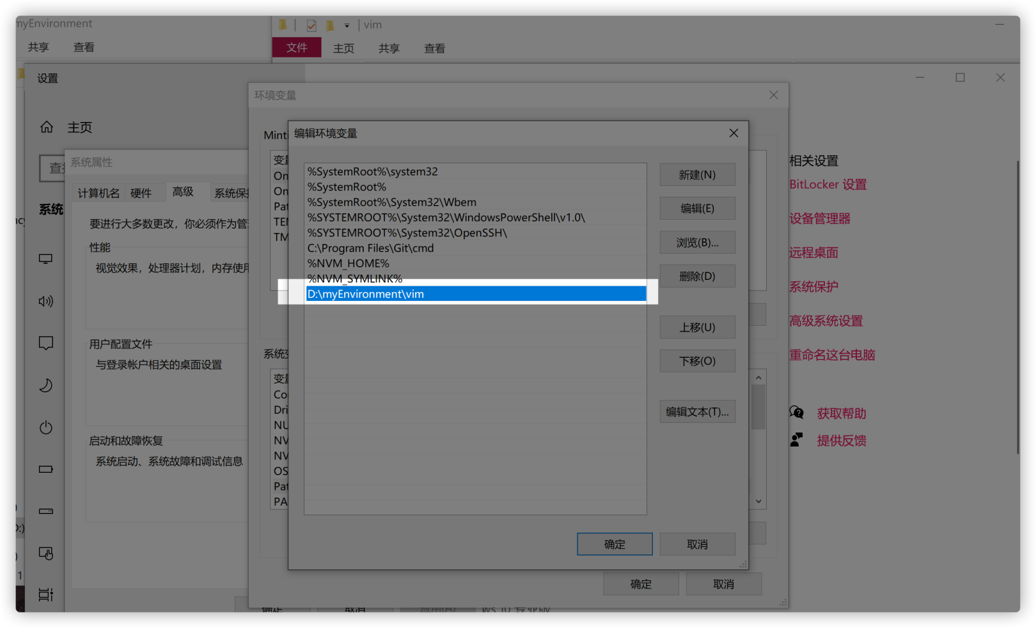
Task: Maximize the Settings window
Action: click(960, 77)
